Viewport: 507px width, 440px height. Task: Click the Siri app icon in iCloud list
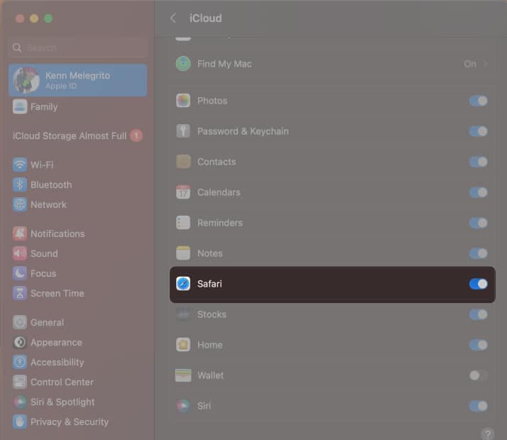[x=183, y=406]
